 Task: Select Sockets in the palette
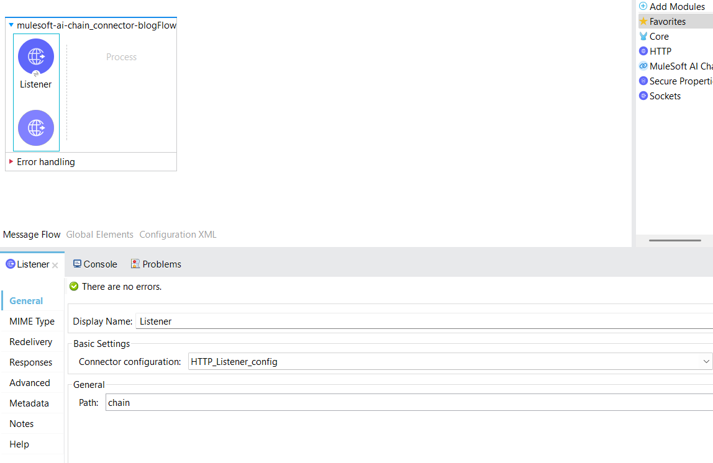[665, 96]
